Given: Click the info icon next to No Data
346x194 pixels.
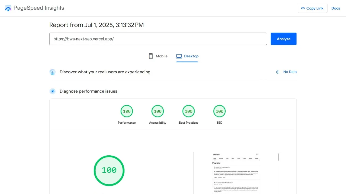Looking at the screenshot, I should point(278,72).
